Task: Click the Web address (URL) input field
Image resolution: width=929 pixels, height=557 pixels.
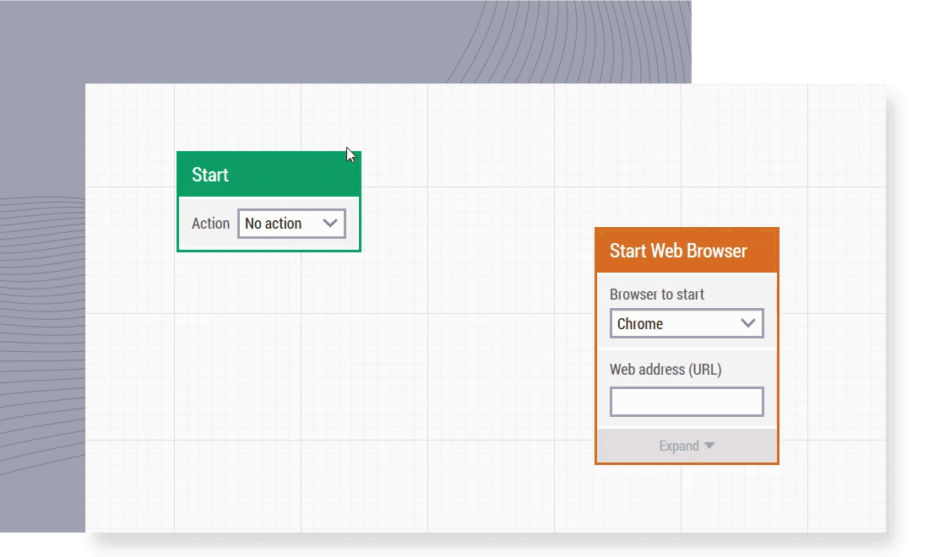Action: pos(687,401)
